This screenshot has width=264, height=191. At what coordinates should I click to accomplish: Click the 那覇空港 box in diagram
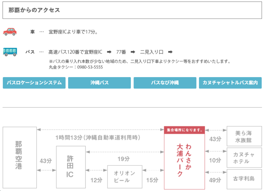[20, 157]
